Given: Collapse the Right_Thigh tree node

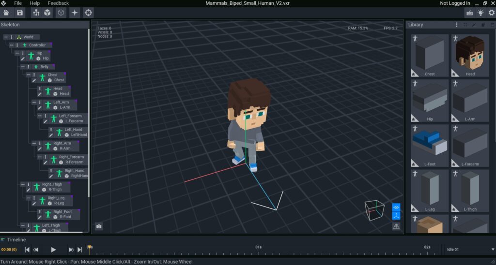Looking at the screenshot, I should (x=23, y=184).
